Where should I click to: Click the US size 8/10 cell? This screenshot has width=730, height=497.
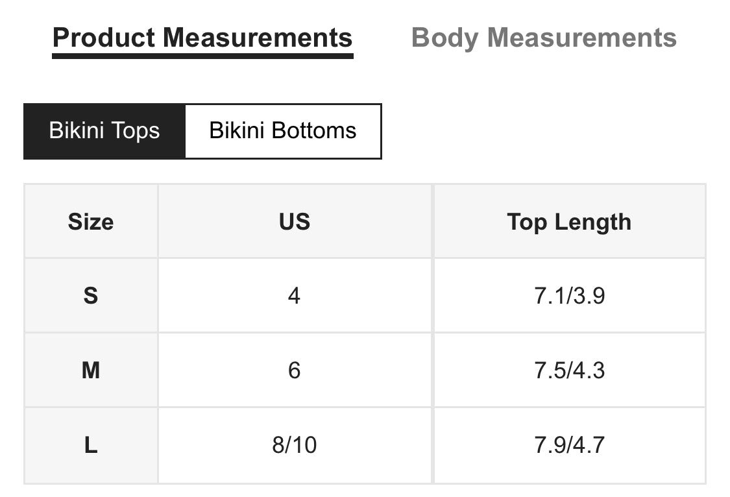click(294, 445)
